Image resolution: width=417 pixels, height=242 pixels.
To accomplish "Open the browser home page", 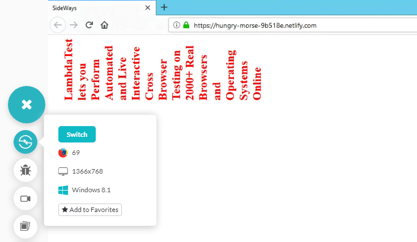I will click(104, 25).
